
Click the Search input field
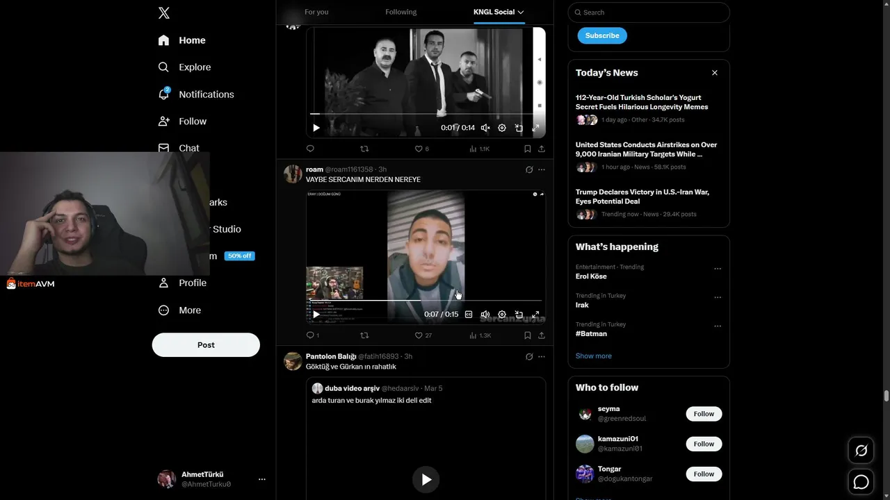649,12
